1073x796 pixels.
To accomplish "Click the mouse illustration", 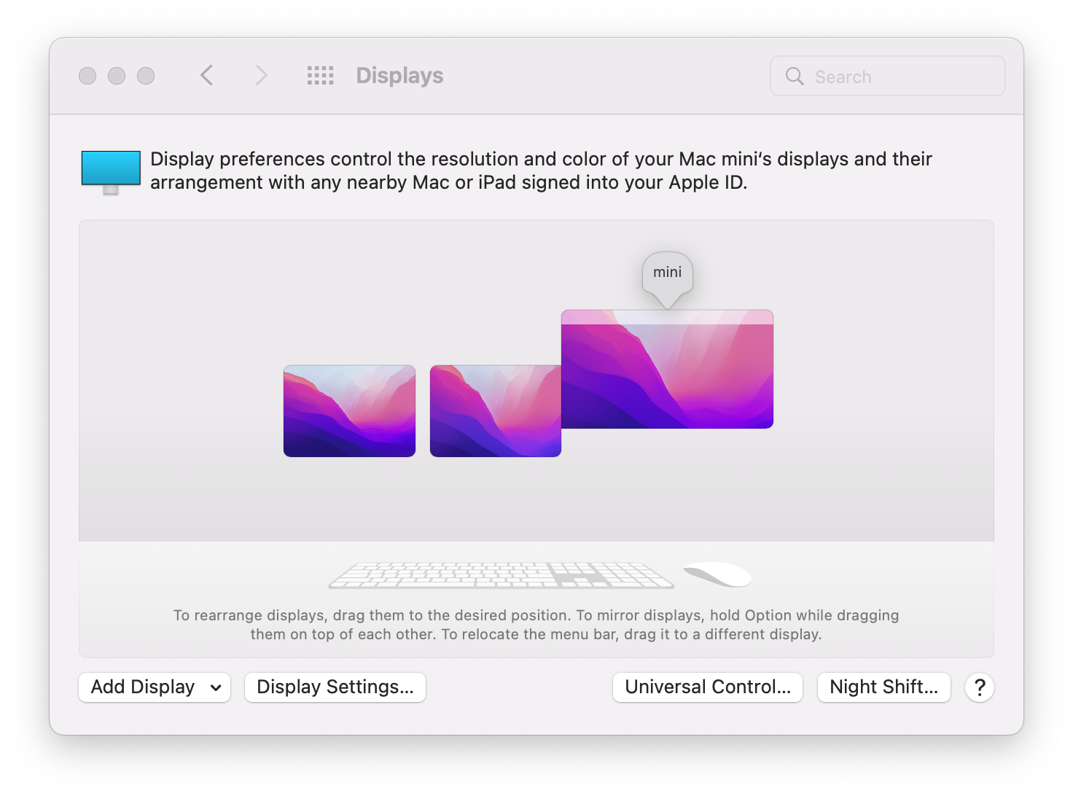I will [717, 574].
